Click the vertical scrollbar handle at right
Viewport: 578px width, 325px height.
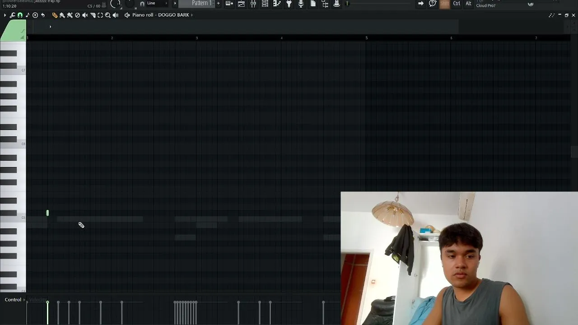[x=574, y=152]
